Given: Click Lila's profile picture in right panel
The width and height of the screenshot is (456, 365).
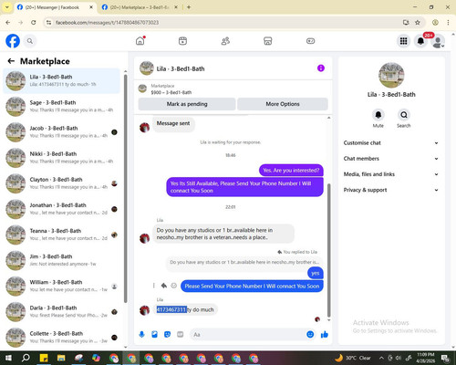Looking at the screenshot, I should click(x=391, y=75).
